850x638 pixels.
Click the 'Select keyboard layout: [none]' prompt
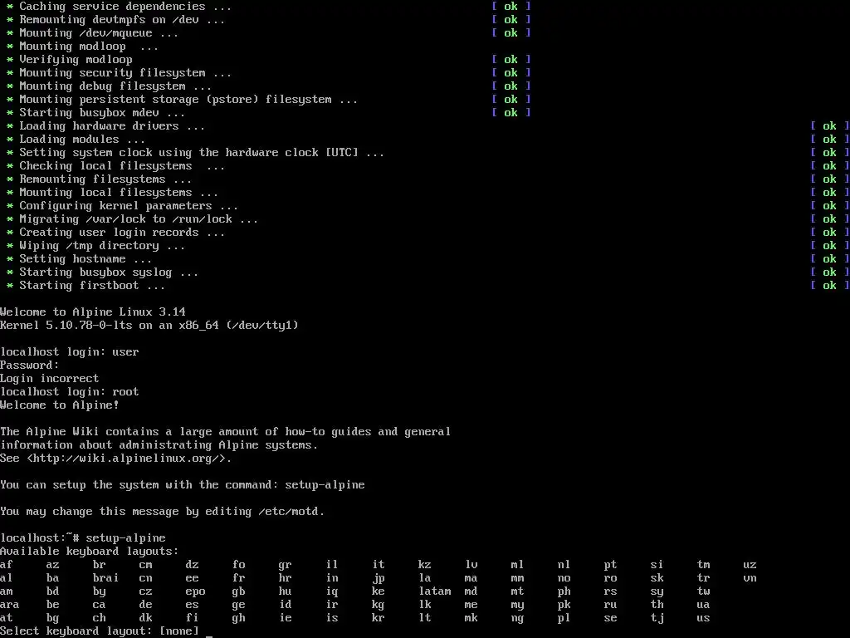(x=100, y=631)
